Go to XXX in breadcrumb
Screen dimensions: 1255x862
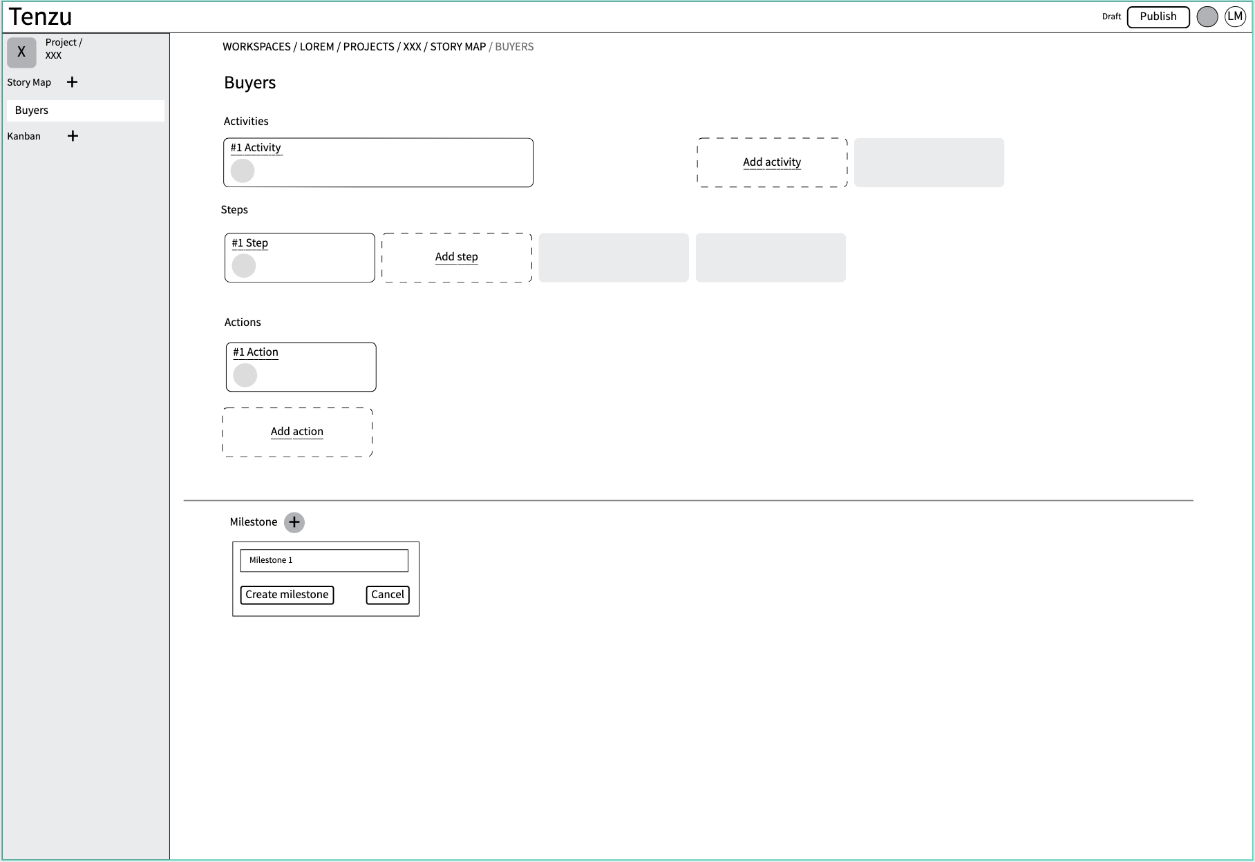point(413,47)
